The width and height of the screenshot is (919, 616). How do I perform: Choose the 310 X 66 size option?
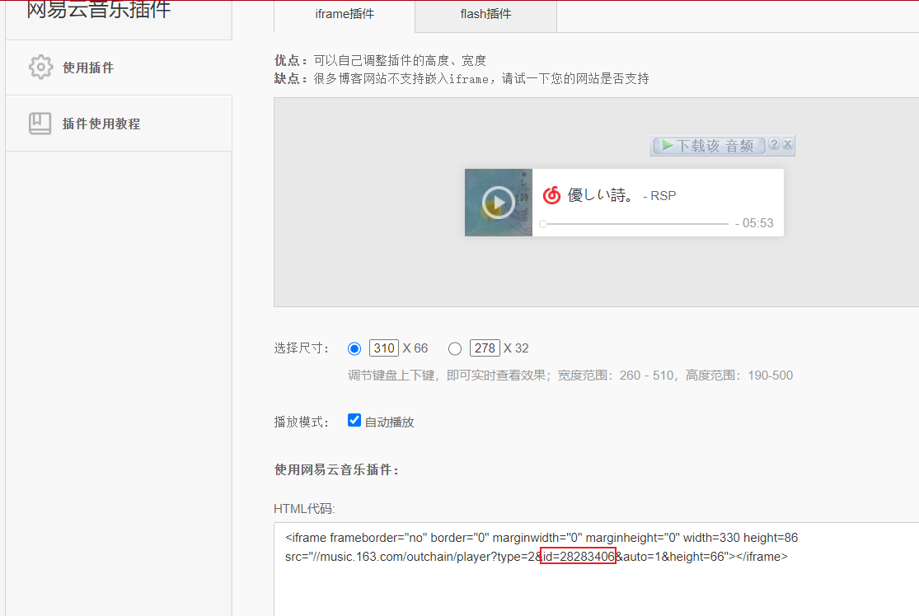tap(355, 348)
